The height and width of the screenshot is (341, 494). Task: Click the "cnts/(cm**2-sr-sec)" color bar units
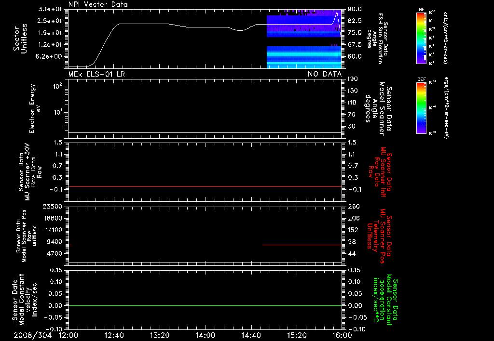point(445,38)
